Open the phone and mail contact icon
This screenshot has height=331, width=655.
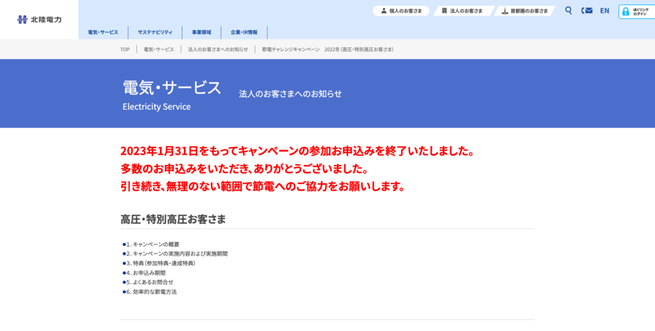587,10
